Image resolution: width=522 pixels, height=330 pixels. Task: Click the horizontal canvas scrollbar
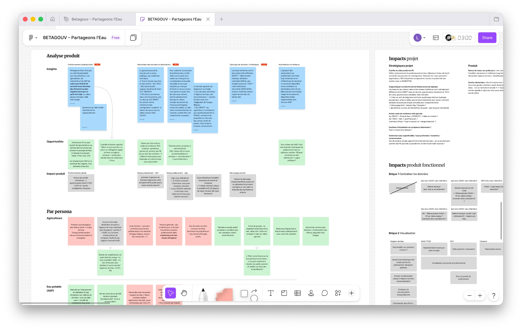65,303
